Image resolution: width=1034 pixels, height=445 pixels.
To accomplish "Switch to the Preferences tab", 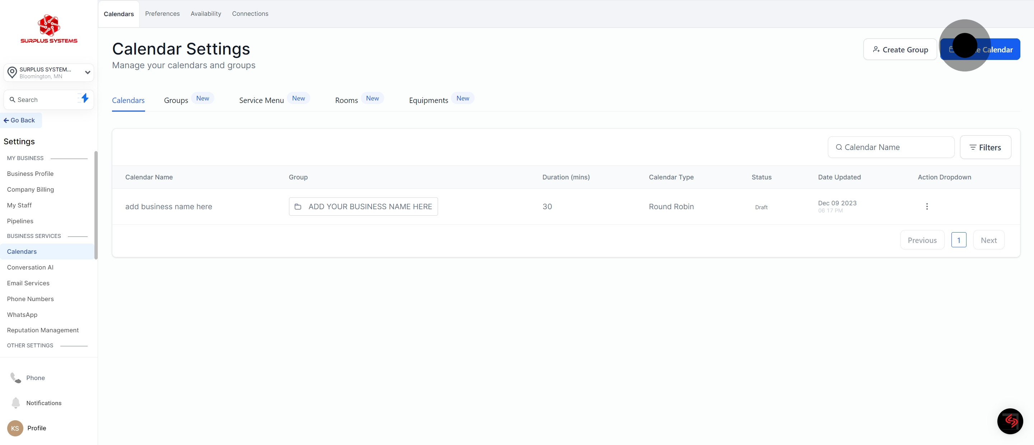I will 162,14.
